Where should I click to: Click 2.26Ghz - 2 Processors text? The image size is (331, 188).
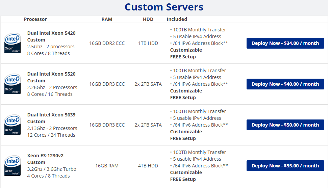coord(52,87)
